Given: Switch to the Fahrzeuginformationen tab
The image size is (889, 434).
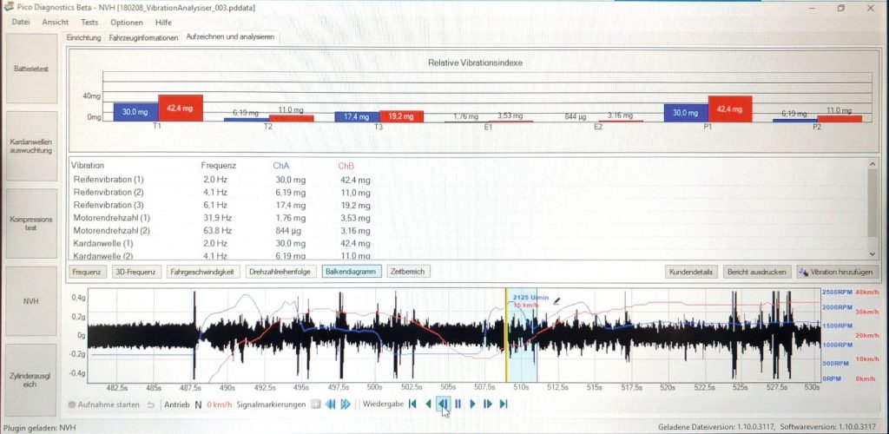Looking at the screenshot, I should (x=144, y=38).
